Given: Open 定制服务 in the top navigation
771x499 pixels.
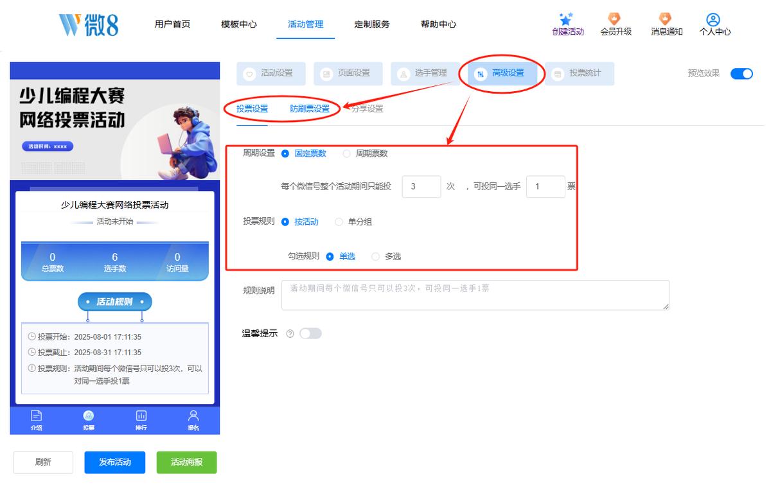Looking at the screenshot, I should [x=372, y=24].
